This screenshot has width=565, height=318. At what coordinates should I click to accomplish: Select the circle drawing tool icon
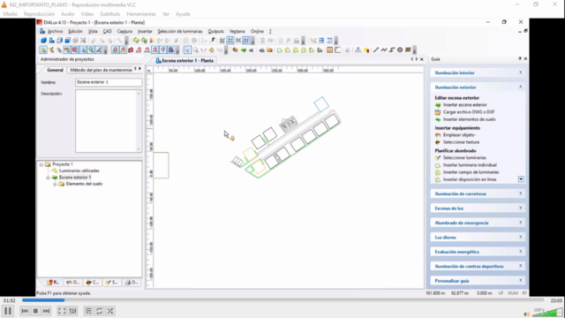click(400, 50)
